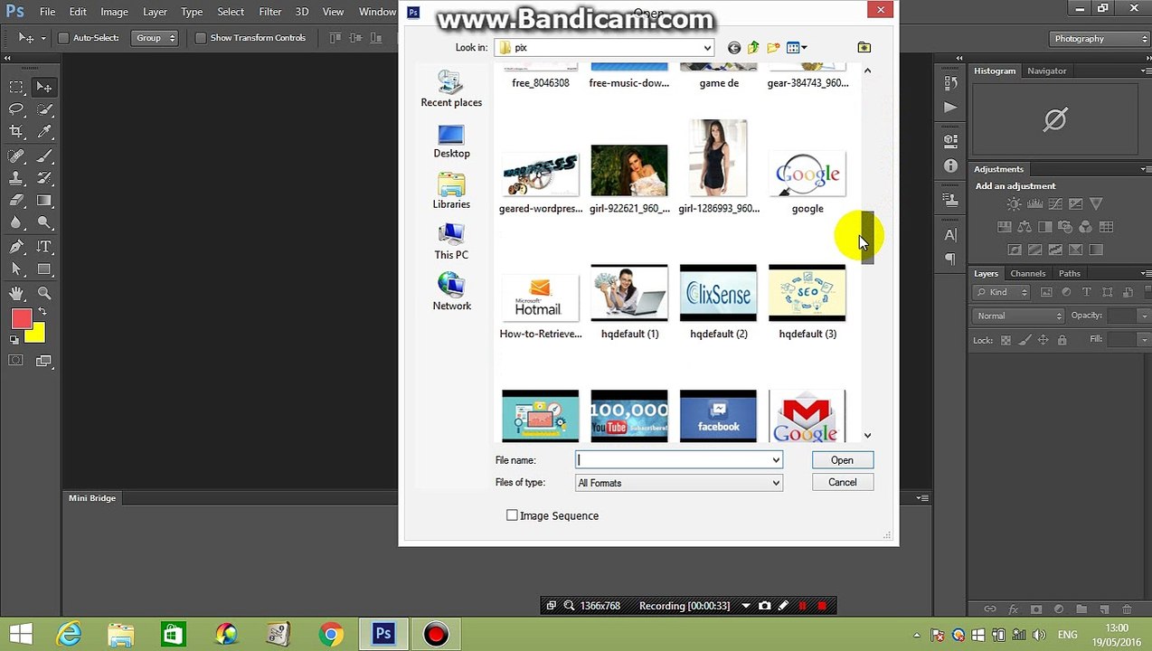This screenshot has height=651, width=1152.
Task: Open the Photography workspace dropdown
Action: (1100, 39)
